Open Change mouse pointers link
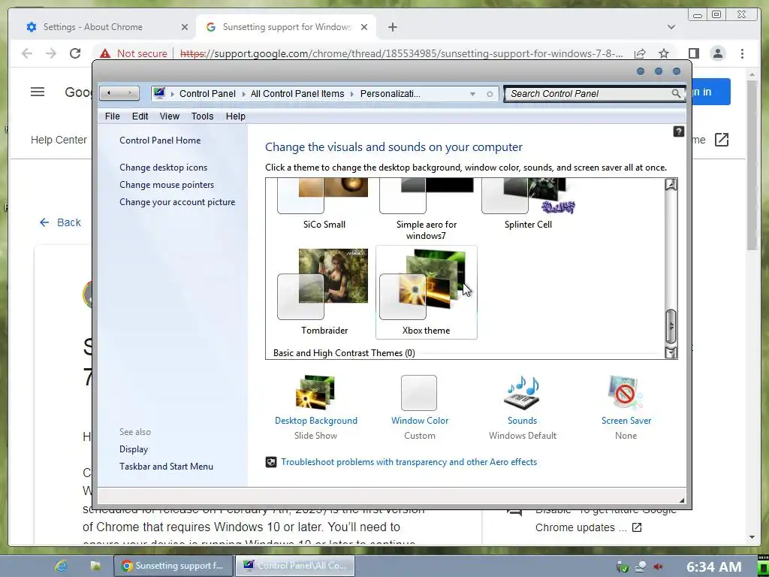Screen dimensions: 769x577 [x=167, y=185]
